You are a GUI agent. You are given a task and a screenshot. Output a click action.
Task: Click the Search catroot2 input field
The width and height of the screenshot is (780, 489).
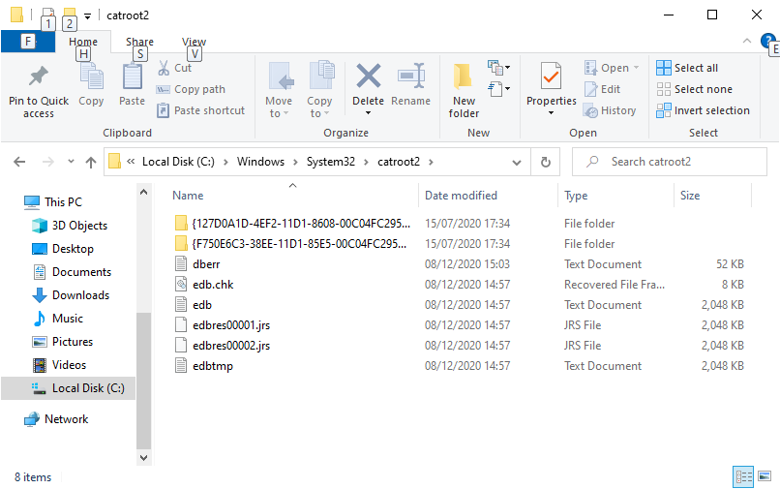point(670,162)
